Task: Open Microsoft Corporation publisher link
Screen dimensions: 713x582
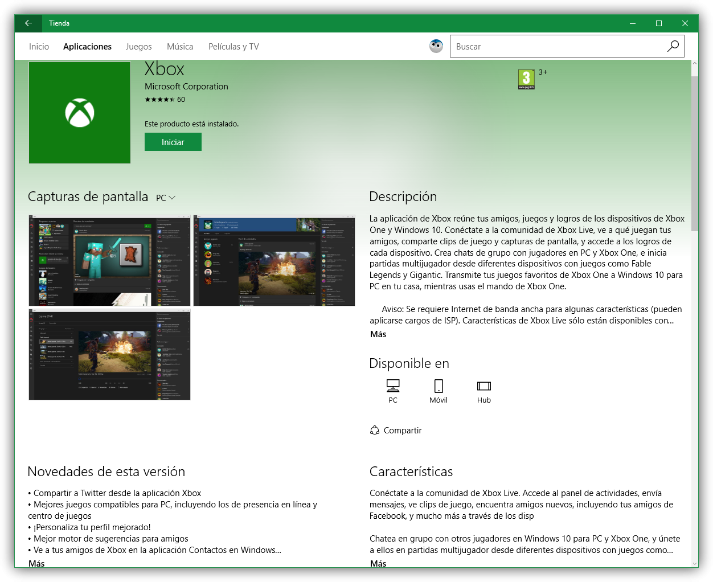Action: [x=186, y=87]
